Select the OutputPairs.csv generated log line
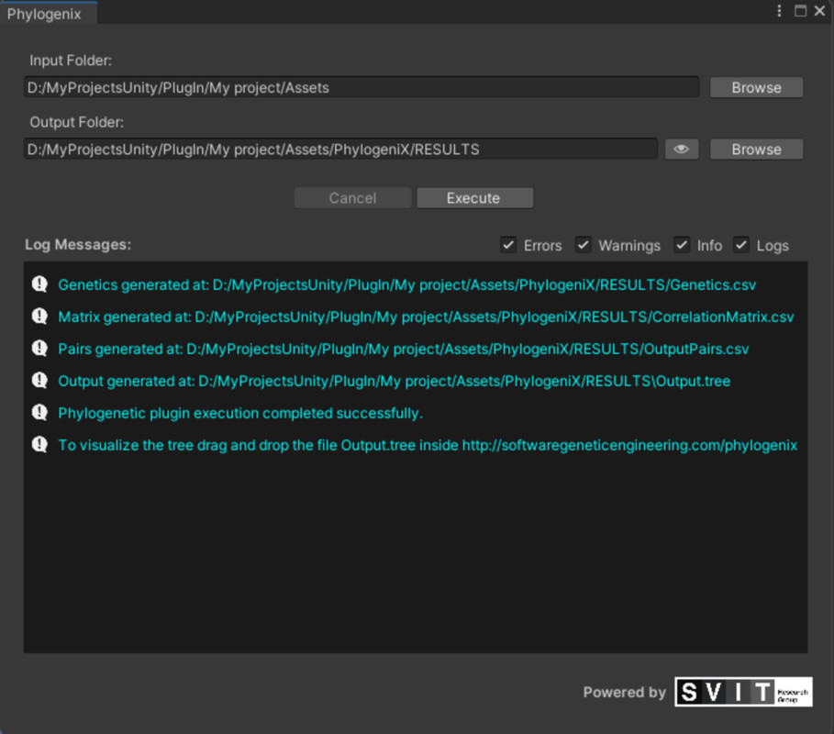834x734 pixels. tap(403, 349)
